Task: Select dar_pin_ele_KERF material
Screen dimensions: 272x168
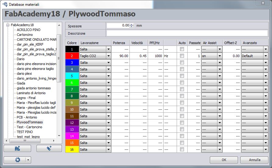Action: (x=30, y=44)
